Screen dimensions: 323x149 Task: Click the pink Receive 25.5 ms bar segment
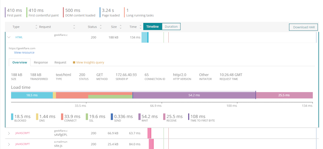point(284,95)
